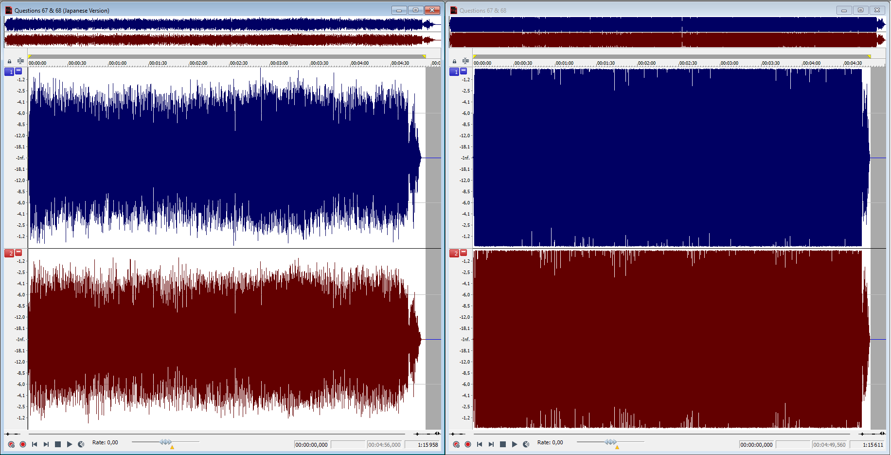The height and width of the screenshot is (455, 891).
Task: Click Stop in the Japanese Version window
Action: click(x=58, y=444)
